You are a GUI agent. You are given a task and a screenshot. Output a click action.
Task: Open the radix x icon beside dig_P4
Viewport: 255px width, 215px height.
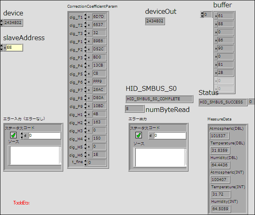point(89,66)
